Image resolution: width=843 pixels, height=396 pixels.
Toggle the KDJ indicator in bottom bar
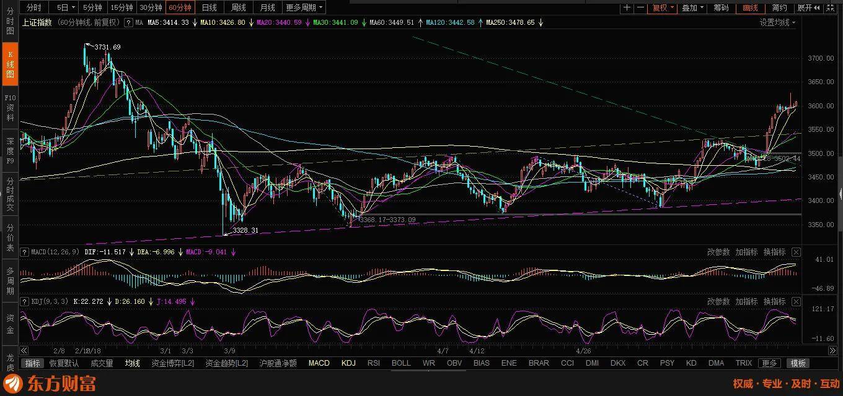tap(348, 363)
